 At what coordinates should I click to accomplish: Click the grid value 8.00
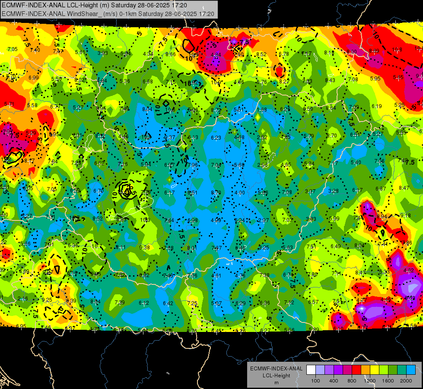[352, 51]
